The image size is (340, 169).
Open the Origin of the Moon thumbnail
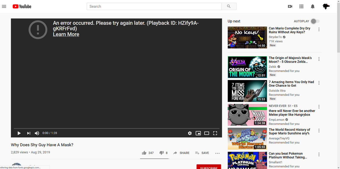pos(247,67)
